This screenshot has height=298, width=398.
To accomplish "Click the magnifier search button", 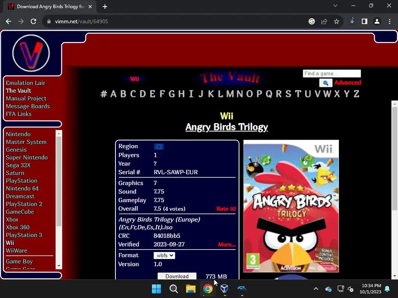I will pyautogui.click(x=326, y=83).
